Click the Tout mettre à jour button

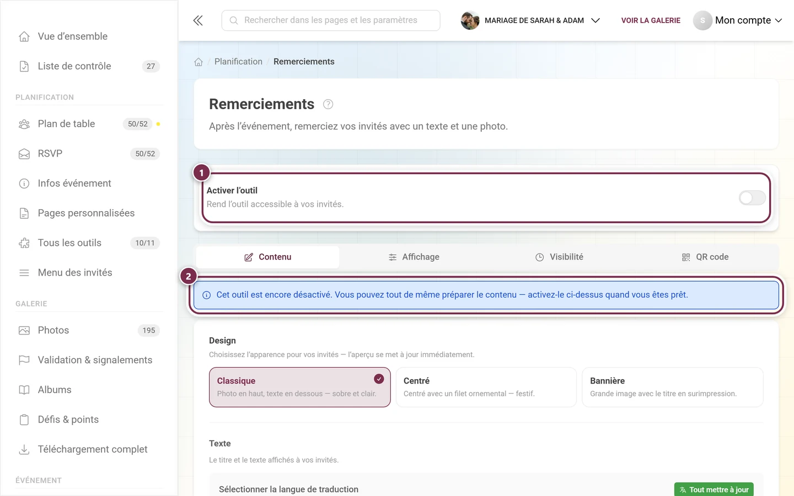(x=714, y=489)
